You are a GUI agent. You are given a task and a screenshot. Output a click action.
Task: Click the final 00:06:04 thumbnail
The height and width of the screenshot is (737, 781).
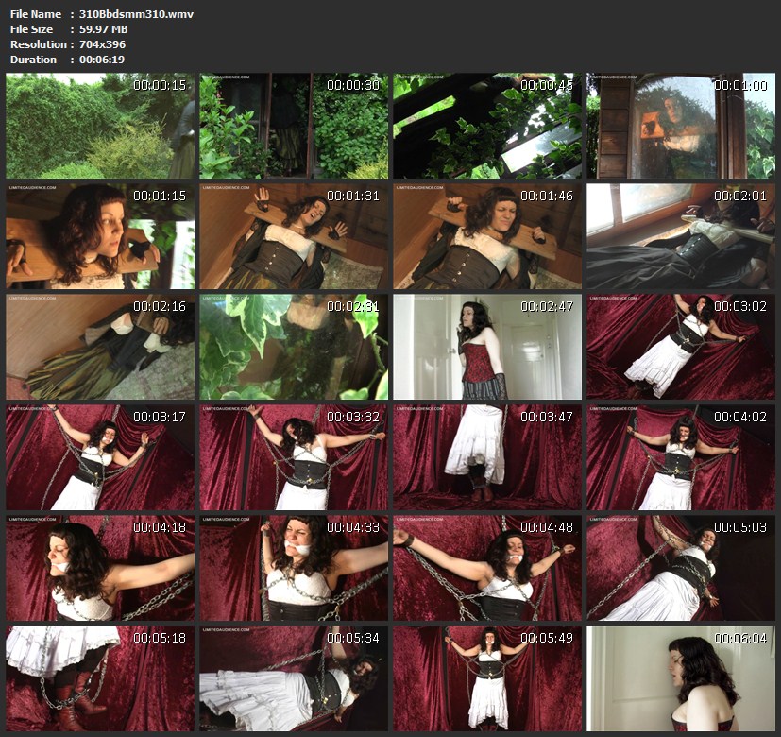(681, 678)
